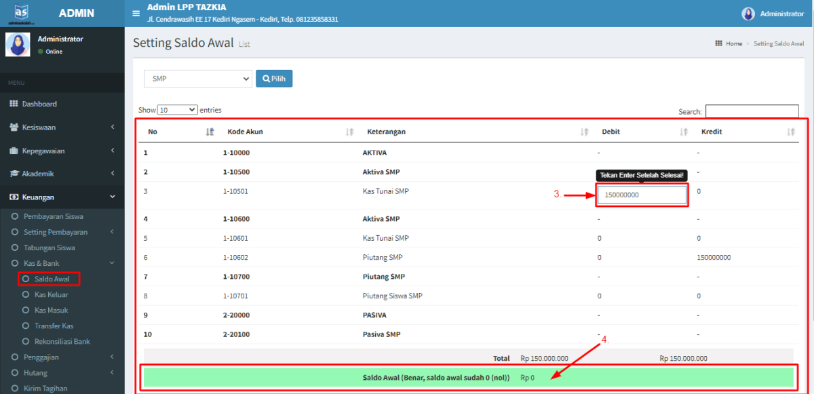Click the Administrator avatar in top bar
Image resolution: width=814 pixels, height=394 pixels.
pos(748,14)
